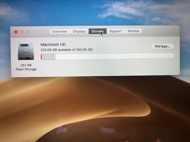Close the window with the red button
190x142 pixels.
pyautogui.click(x=16, y=32)
